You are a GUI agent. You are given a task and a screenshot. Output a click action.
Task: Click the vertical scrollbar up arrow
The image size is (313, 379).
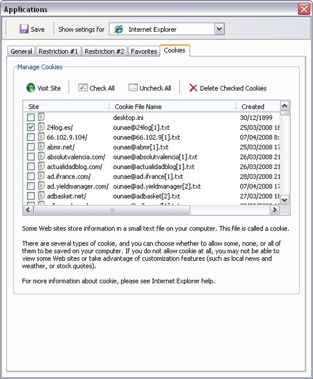coord(284,106)
